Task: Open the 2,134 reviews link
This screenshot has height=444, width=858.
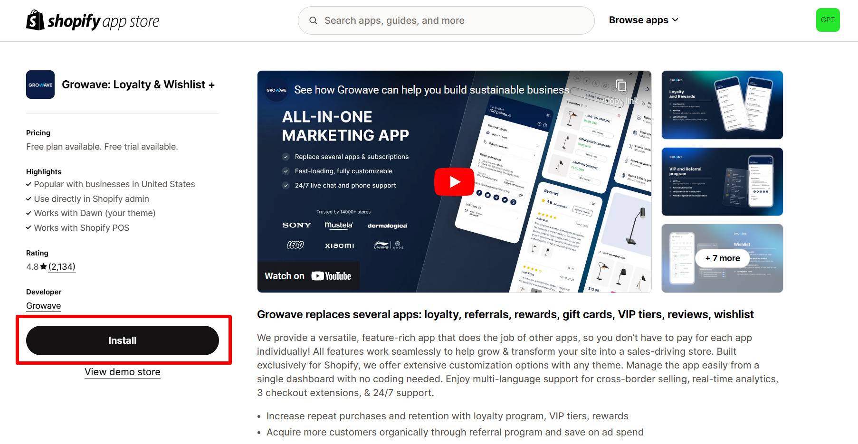Action: click(x=62, y=267)
